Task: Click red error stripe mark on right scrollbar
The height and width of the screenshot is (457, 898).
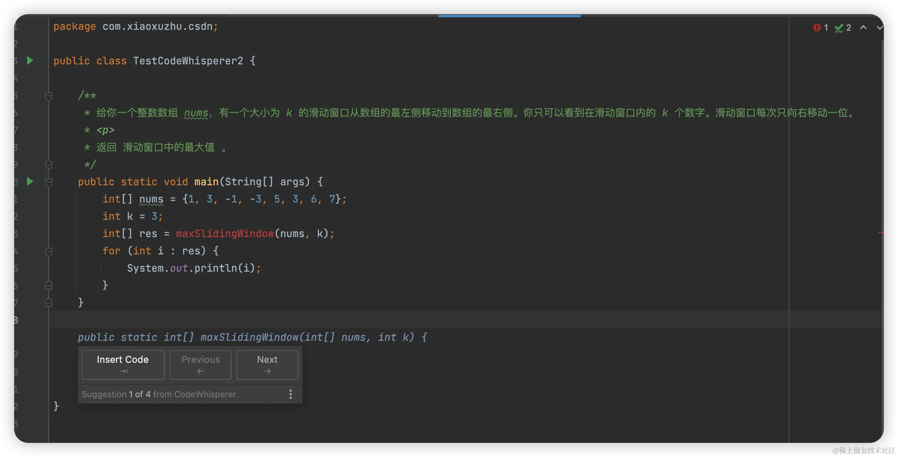Action: [x=880, y=233]
